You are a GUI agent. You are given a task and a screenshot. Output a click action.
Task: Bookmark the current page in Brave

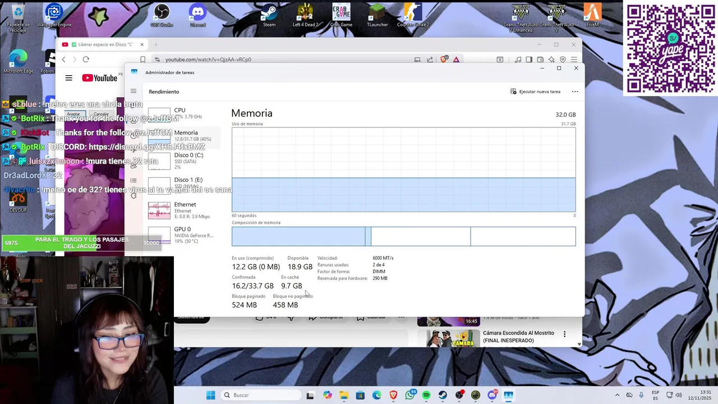click(x=142, y=59)
